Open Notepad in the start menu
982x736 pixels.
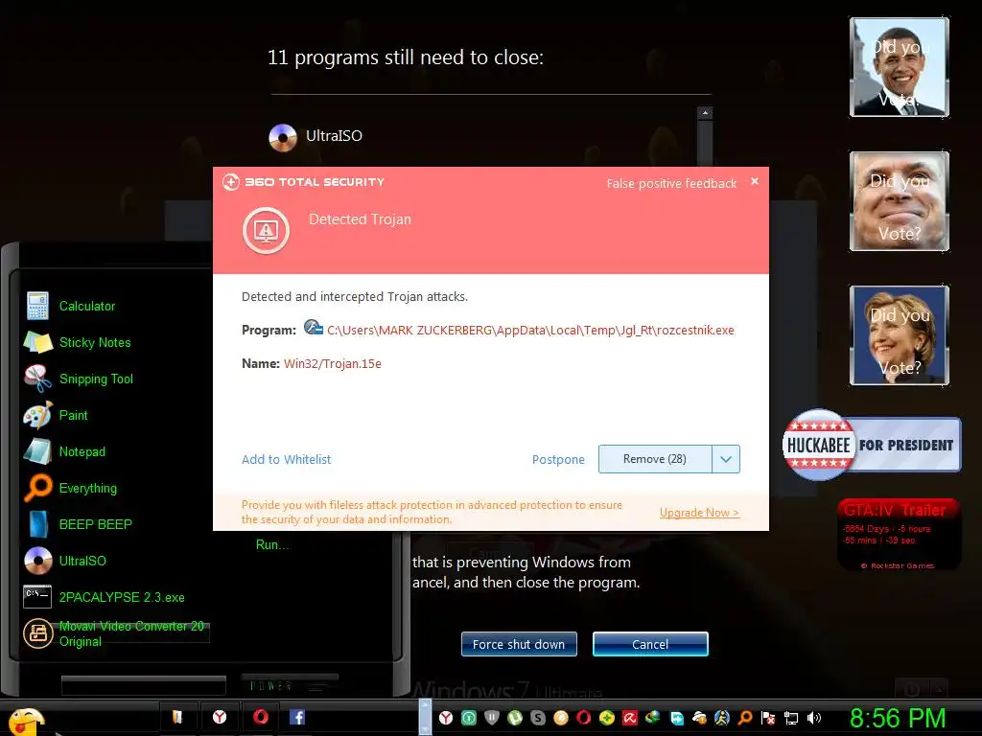tap(65, 451)
